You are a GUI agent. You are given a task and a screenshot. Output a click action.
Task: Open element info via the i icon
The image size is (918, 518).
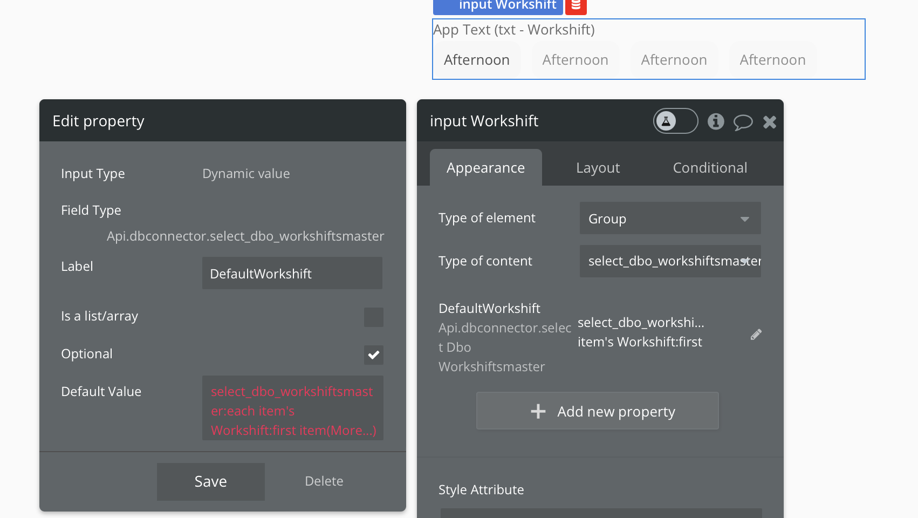716,121
